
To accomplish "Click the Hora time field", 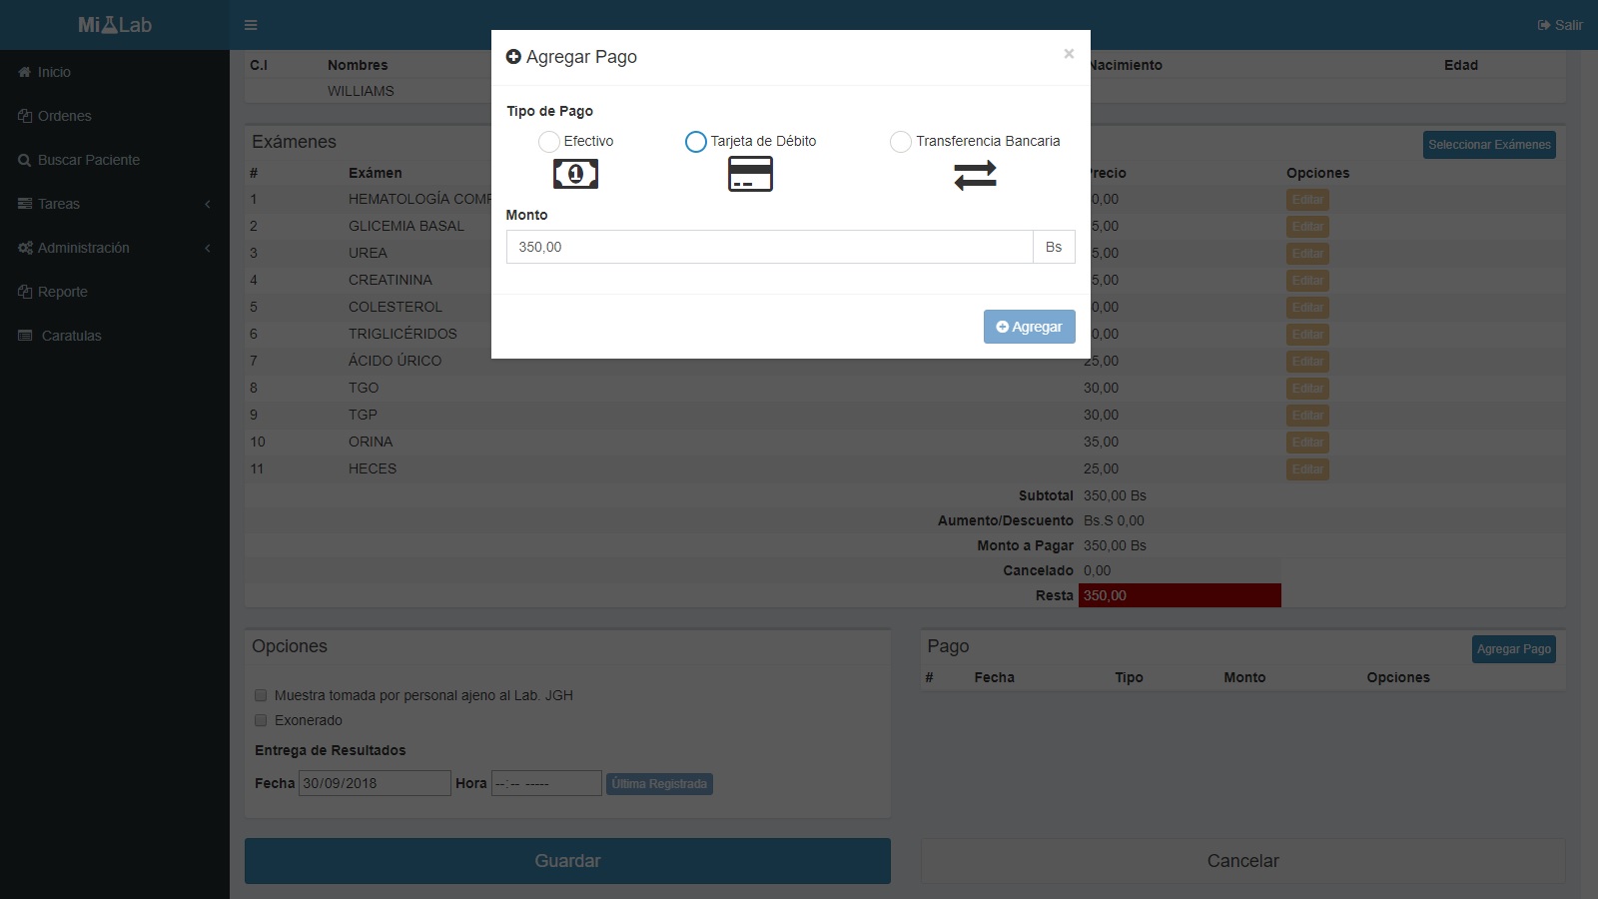I will pyautogui.click(x=546, y=783).
